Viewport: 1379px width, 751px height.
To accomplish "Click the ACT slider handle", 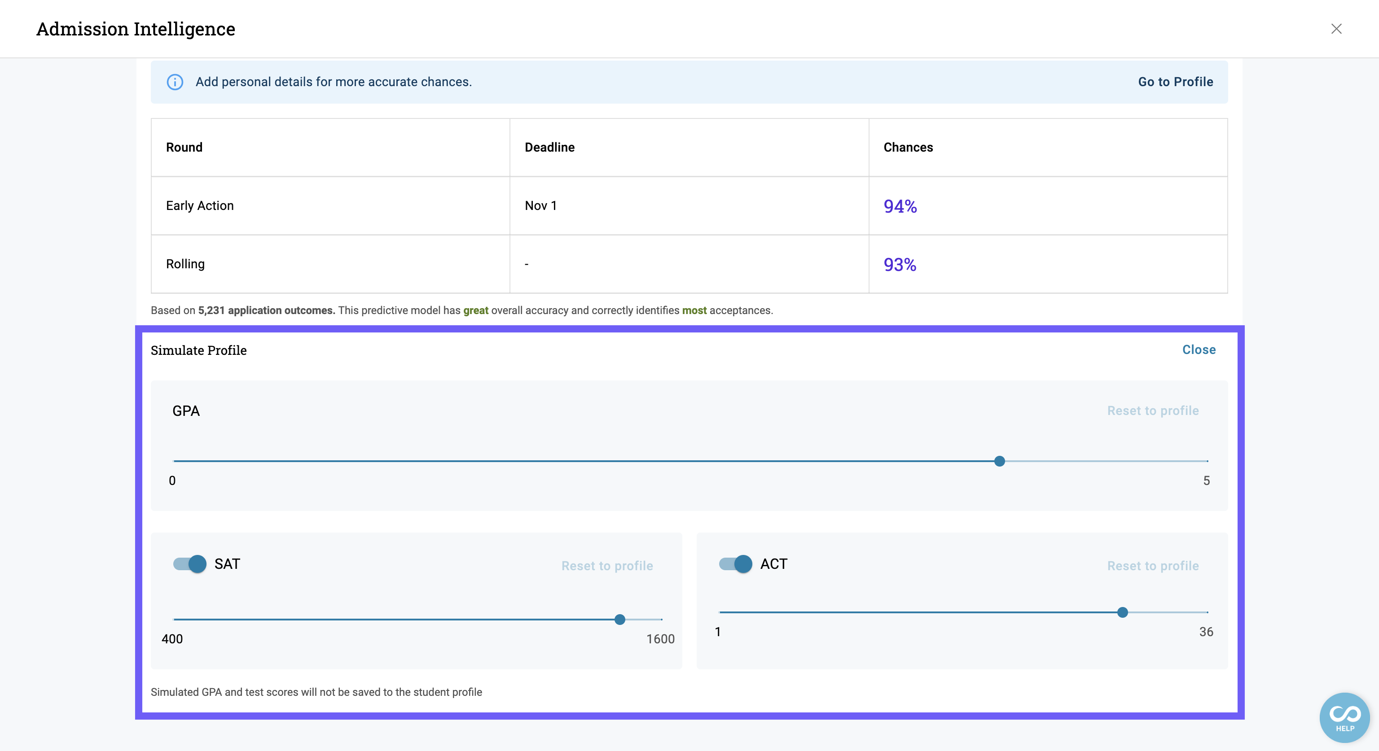I will pos(1122,612).
